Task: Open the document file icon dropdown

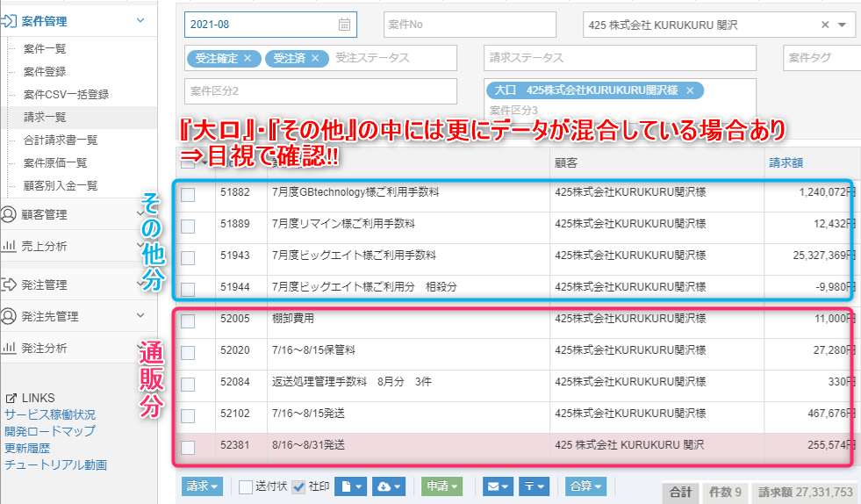Action: [x=351, y=486]
